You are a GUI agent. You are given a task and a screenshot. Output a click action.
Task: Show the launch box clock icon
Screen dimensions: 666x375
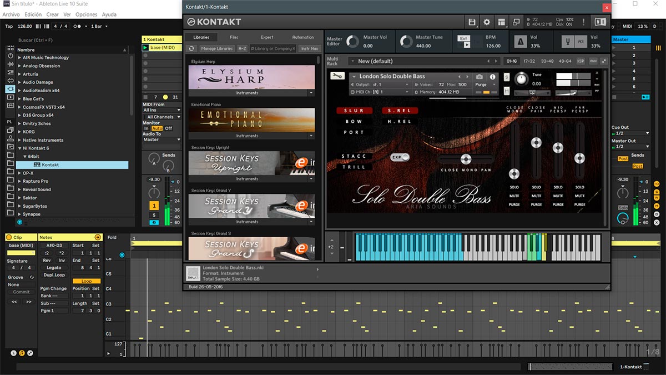[x=14, y=353]
